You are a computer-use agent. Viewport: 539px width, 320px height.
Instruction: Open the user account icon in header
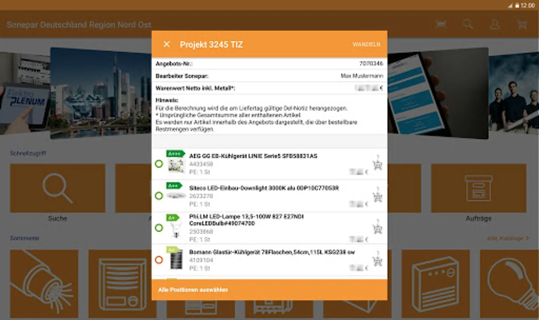click(x=495, y=24)
